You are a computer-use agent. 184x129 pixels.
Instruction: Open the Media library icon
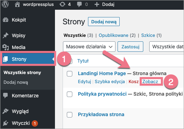coord(6,47)
